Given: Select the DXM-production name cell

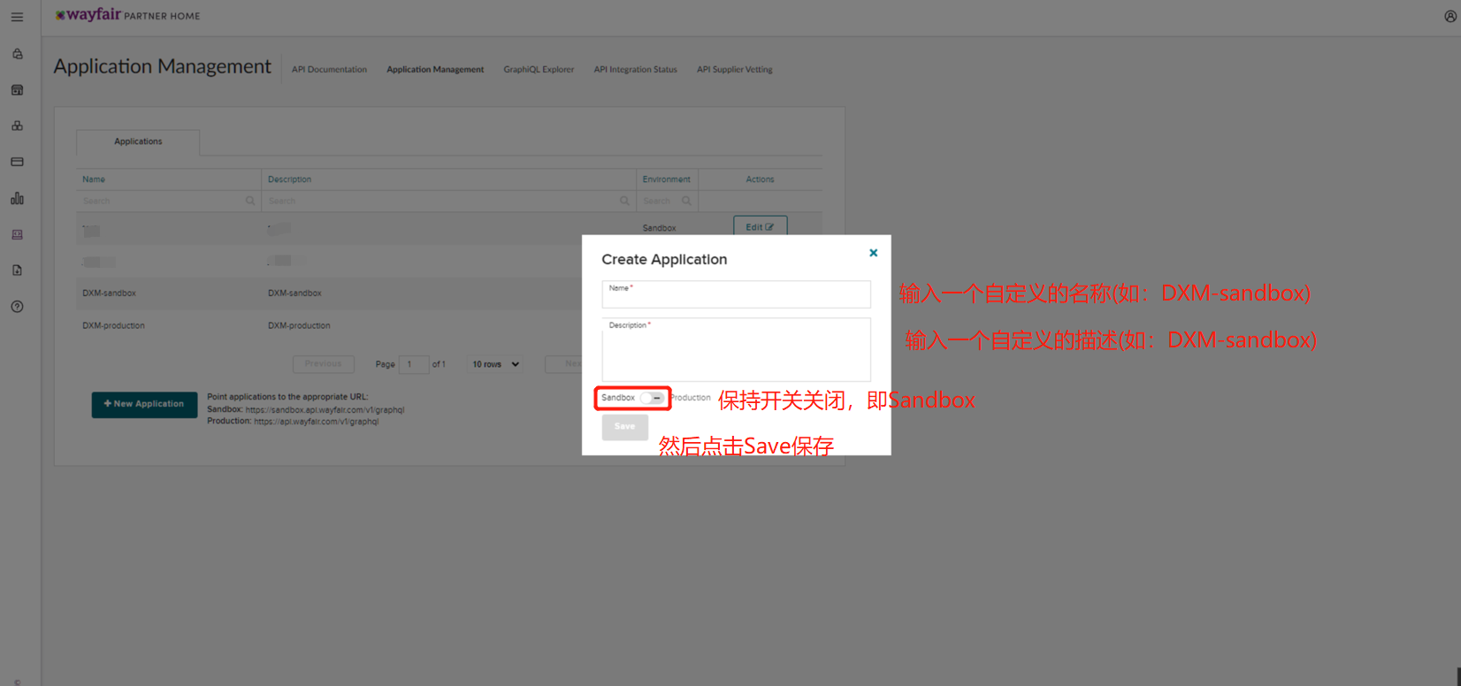Looking at the screenshot, I should point(113,325).
